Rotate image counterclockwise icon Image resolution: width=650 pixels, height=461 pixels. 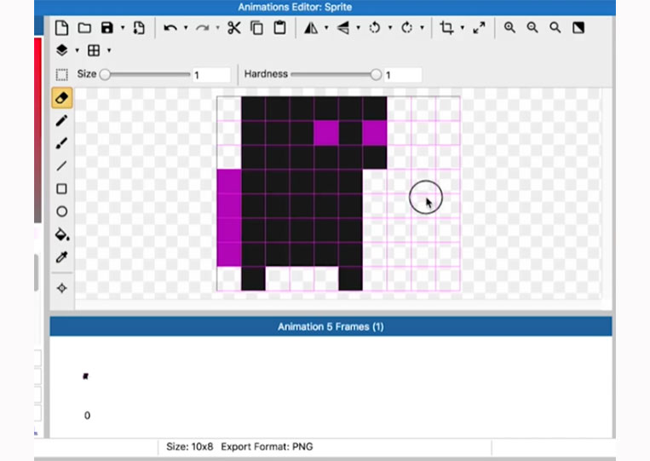[x=375, y=28]
